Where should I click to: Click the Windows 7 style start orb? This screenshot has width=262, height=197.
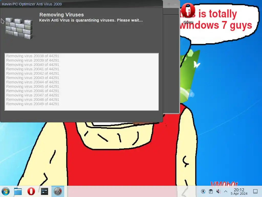coord(6,191)
